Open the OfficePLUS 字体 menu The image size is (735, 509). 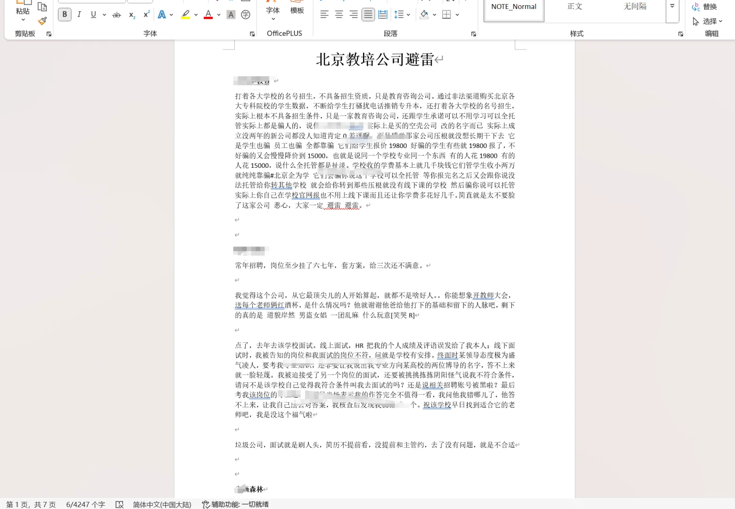(273, 11)
